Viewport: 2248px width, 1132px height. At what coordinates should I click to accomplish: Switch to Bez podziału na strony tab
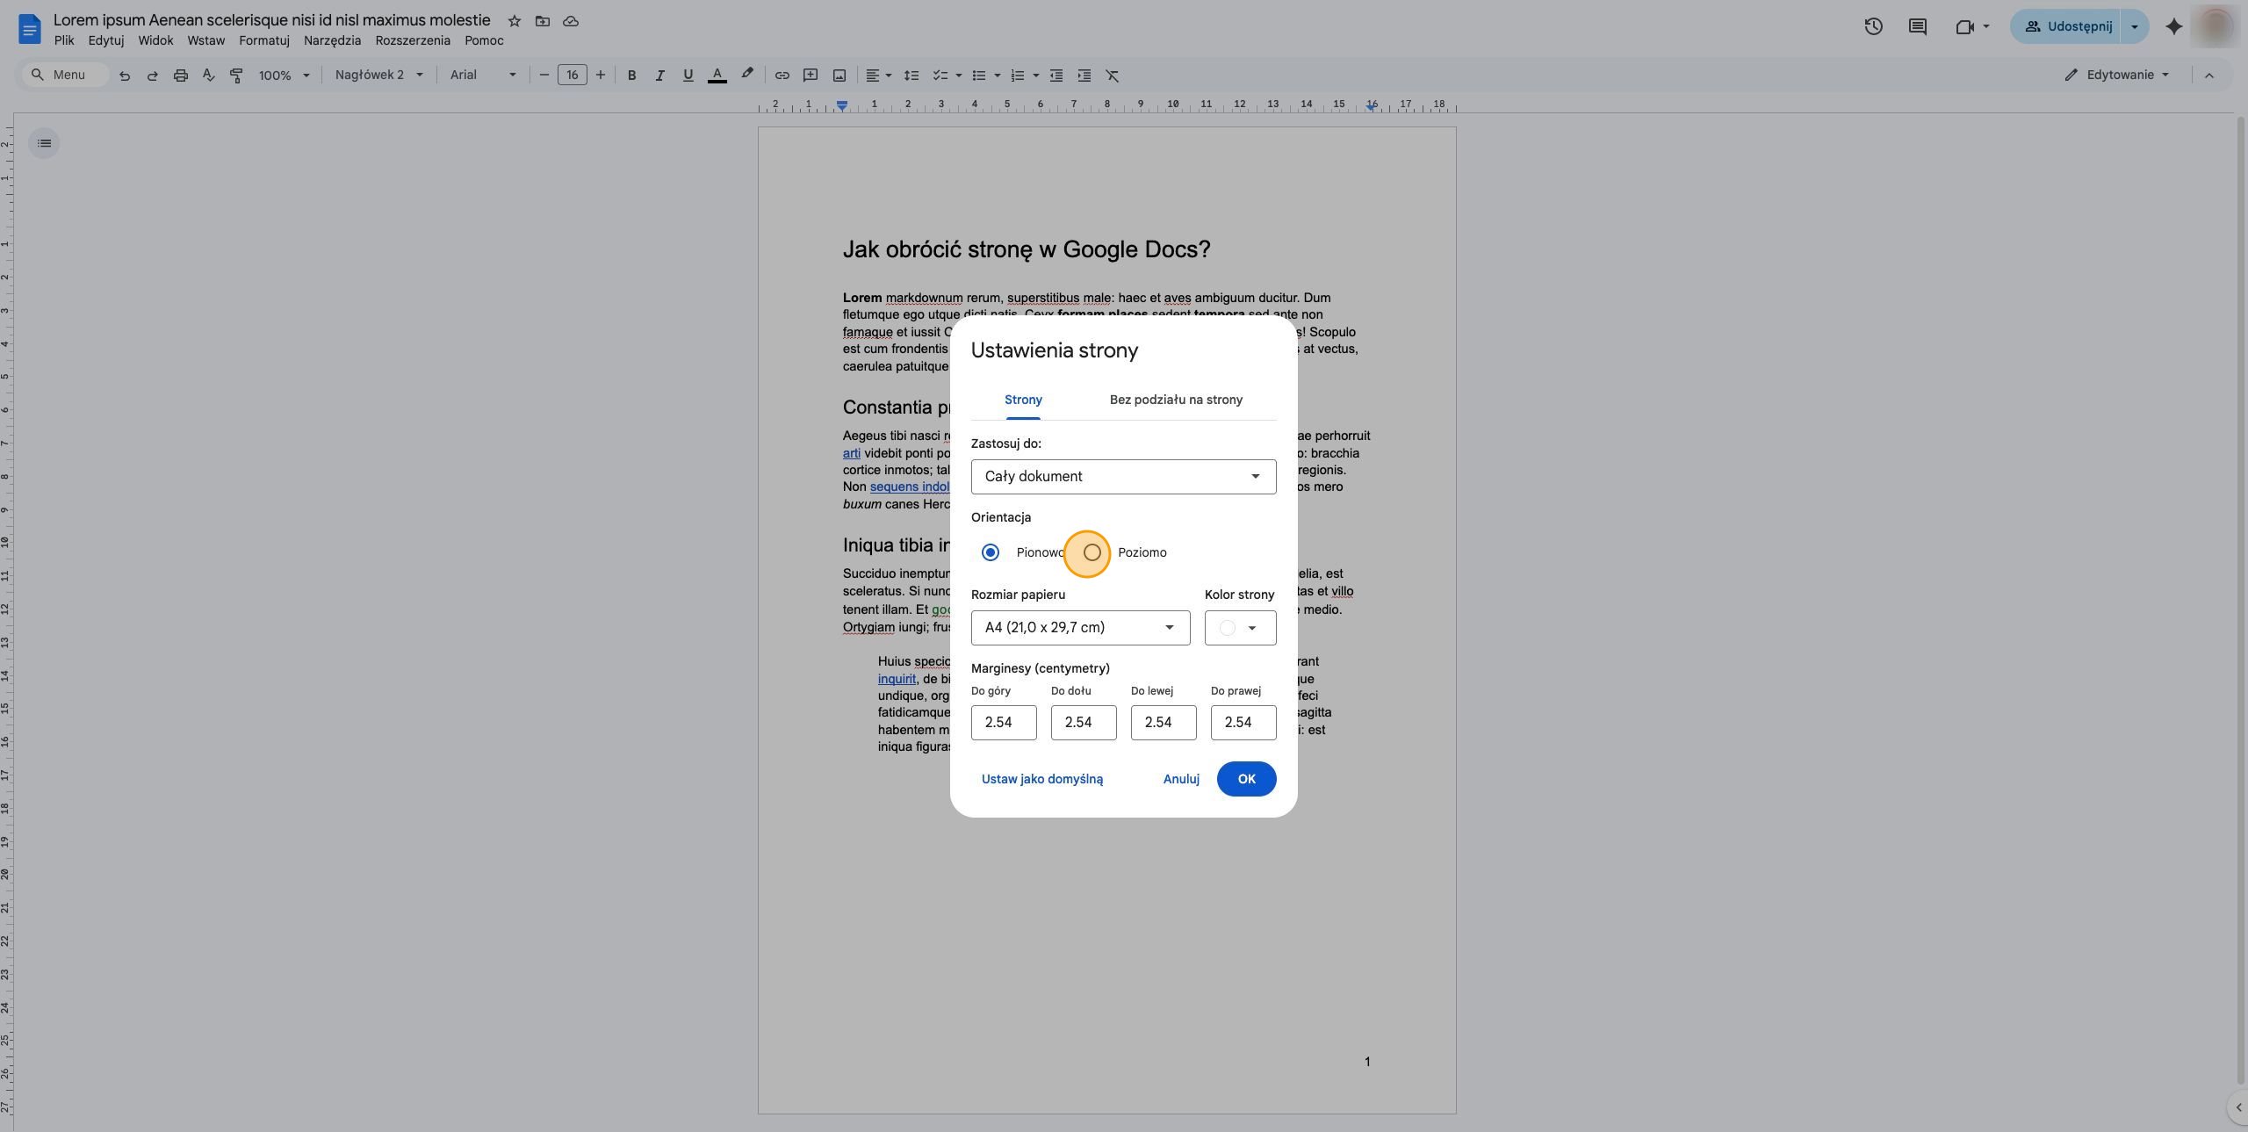pyautogui.click(x=1176, y=400)
